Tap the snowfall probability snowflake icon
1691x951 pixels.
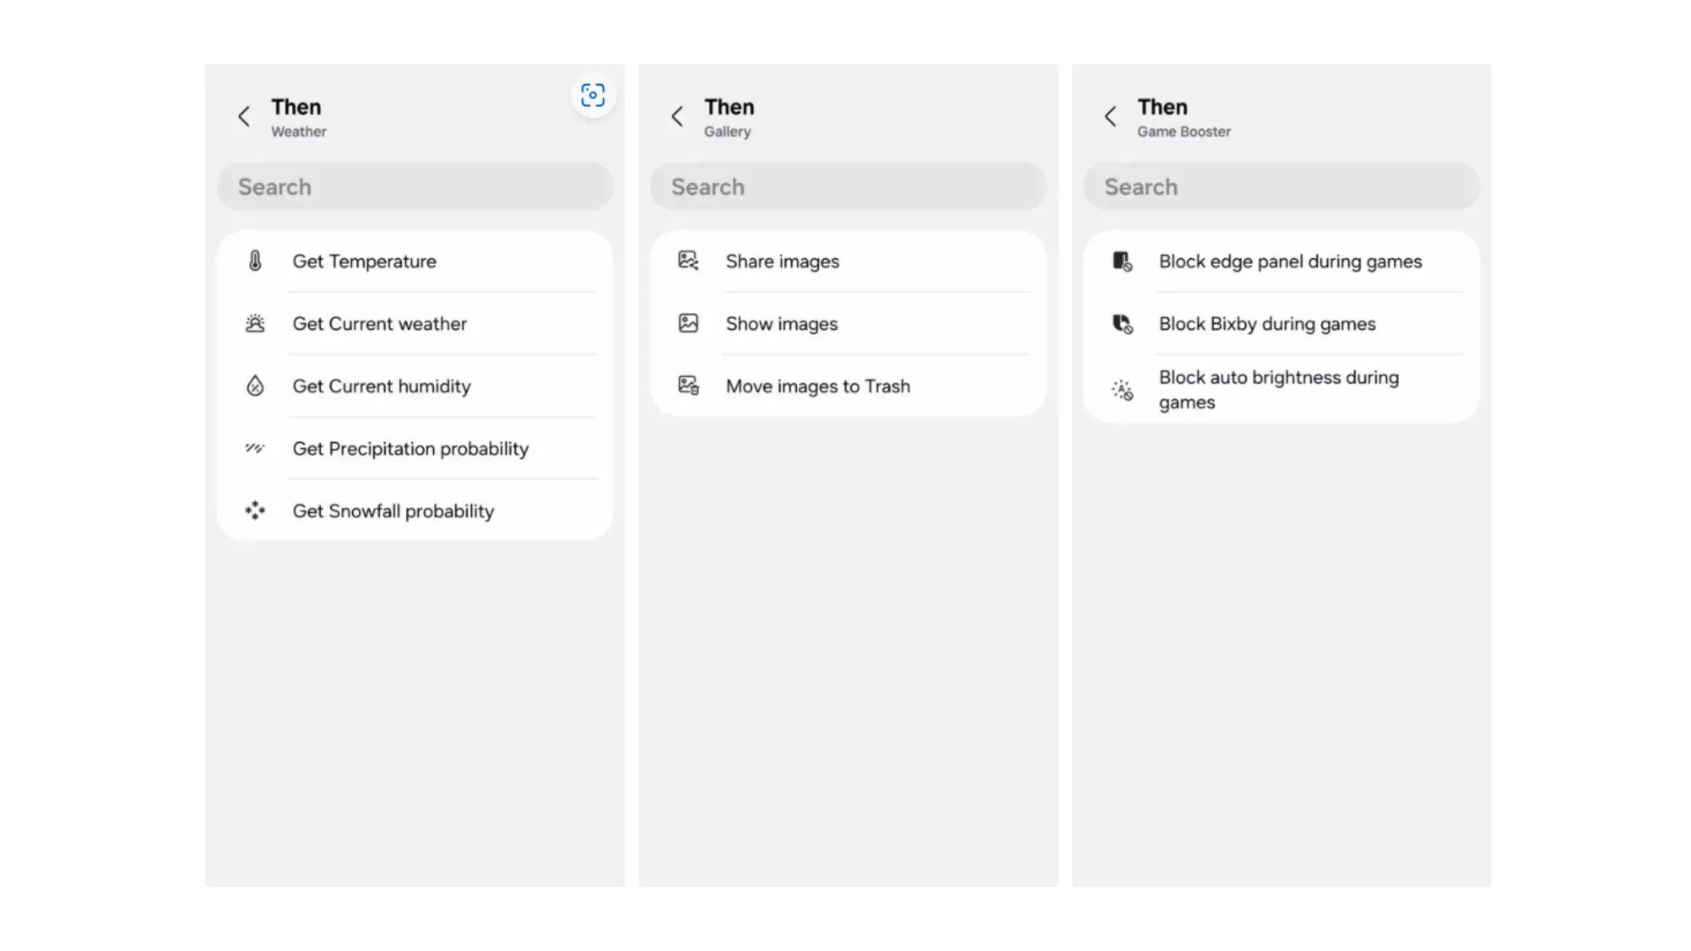tap(255, 511)
